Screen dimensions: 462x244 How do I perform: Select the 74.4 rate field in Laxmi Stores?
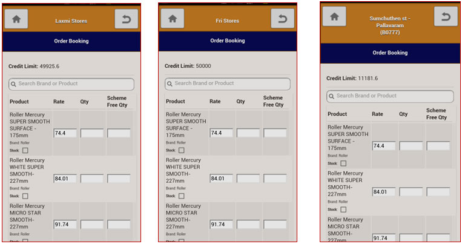pyautogui.click(x=65, y=133)
